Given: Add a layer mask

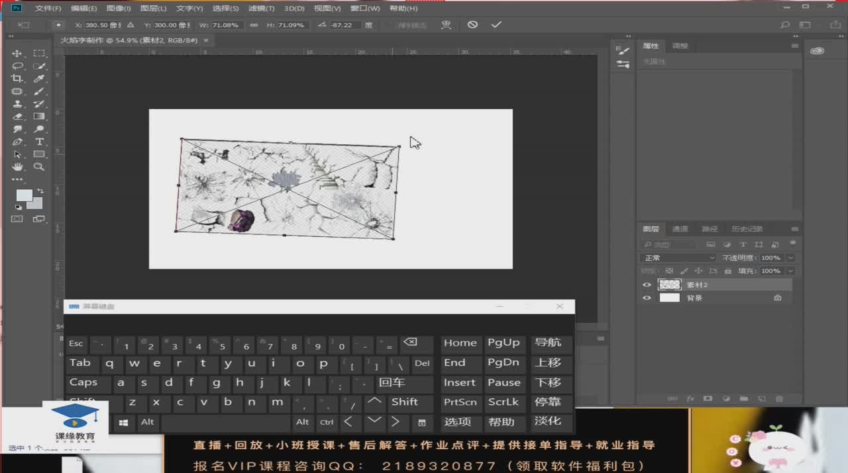Looking at the screenshot, I should pos(708,399).
